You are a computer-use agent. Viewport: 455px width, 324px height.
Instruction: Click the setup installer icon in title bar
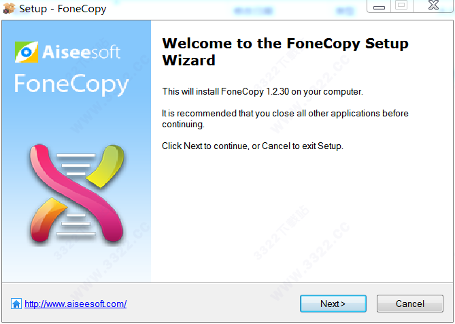click(9, 10)
